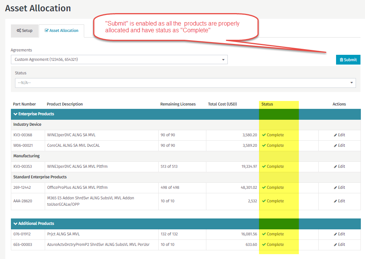Click green checkmark for AzureActvDrctryPremP2 row
The width and height of the screenshot is (365, 259).
coord(264,245)
